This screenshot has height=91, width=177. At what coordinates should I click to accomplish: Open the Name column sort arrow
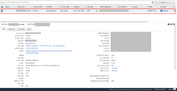tap(15, 7)
